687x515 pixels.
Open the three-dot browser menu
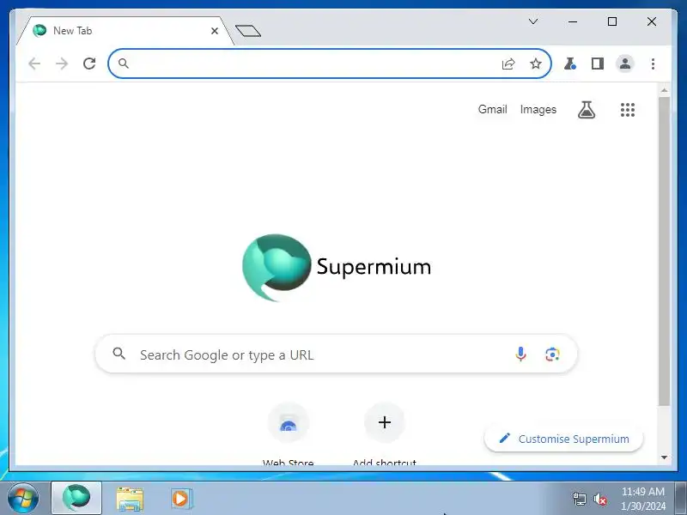coord(653,64)
